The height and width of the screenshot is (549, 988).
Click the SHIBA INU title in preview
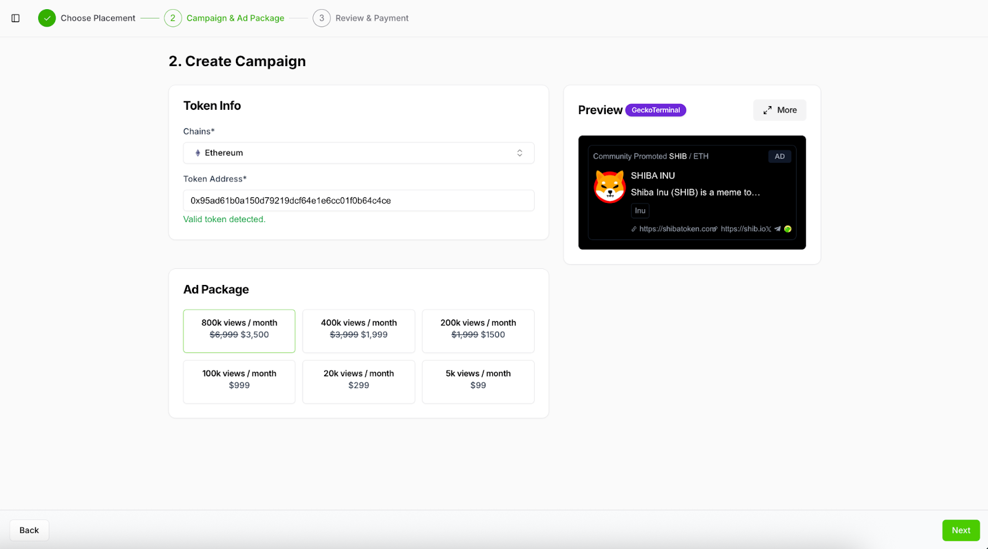[653, 176]
